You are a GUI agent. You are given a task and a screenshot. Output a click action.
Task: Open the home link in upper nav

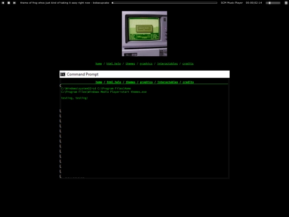click(x=98, y=63)
